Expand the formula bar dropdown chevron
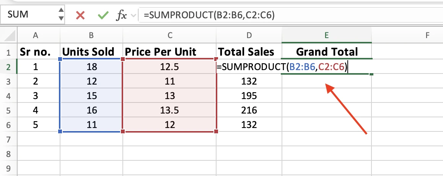 tap(134, 16)
